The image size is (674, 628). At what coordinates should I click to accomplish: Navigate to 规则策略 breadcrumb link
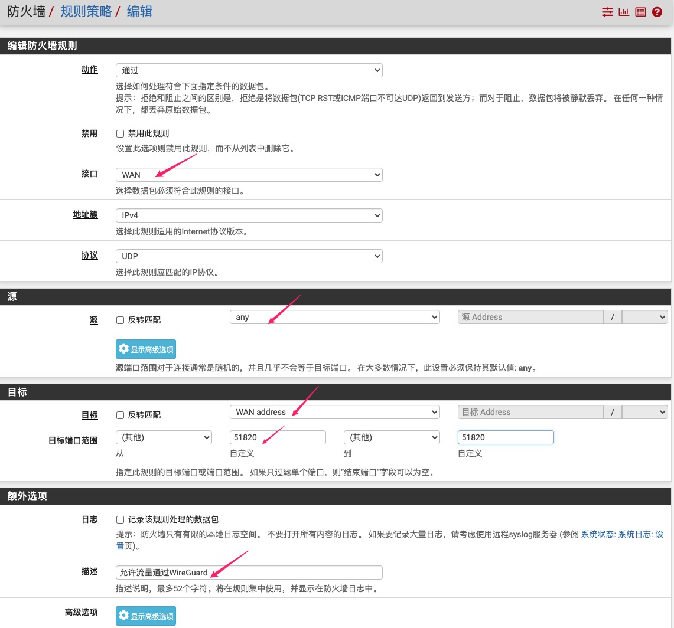pos(86,11)
